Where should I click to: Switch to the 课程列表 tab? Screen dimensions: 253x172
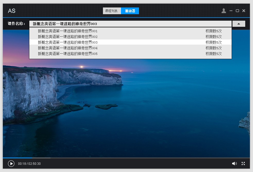112,11
